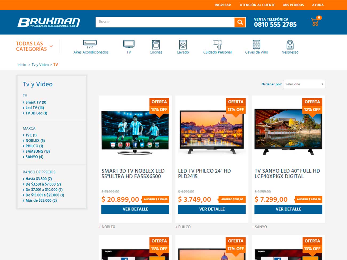Viewport: 347px width, 260px height.
Task: Open the Sanyo 40" LED TV image
Action: tap(288, 132)
